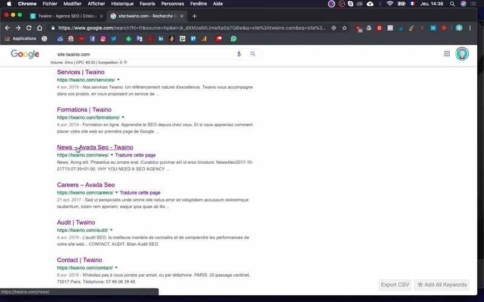Expand the arrow beside twaino.com/formations/ URL
The width and height of the screenshot is (484, 302).
(x=123, y=117)
